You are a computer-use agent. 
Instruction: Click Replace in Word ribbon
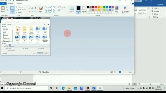[155, 11]
